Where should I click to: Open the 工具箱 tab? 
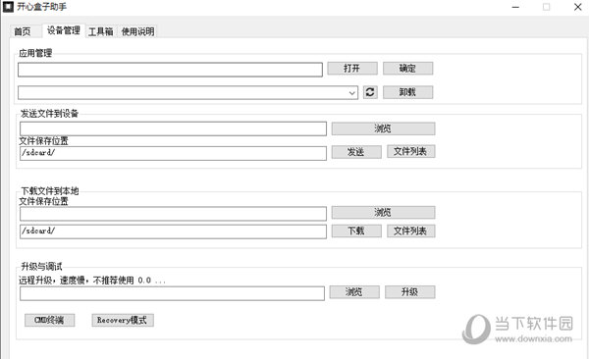coord(101,31)
